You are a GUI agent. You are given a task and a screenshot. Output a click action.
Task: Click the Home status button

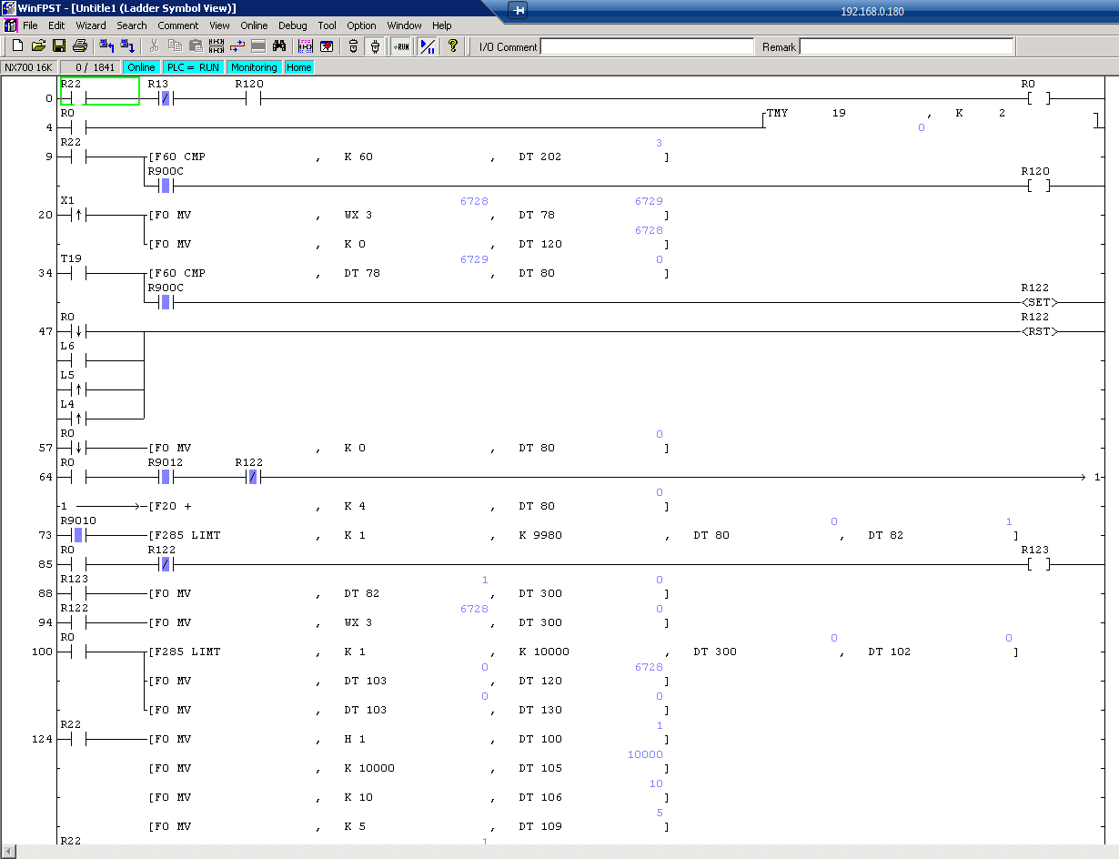point(298,67)
